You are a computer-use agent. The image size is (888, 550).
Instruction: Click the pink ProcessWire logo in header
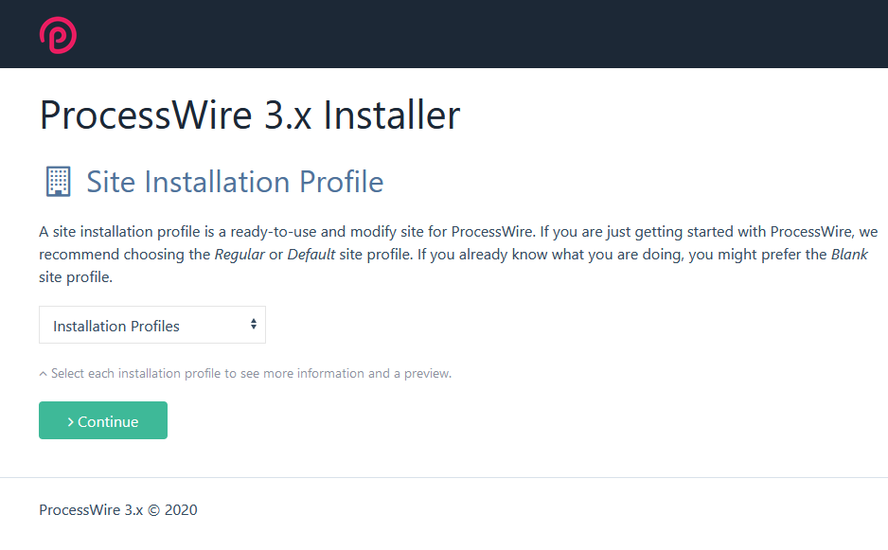tap(58, 35)
